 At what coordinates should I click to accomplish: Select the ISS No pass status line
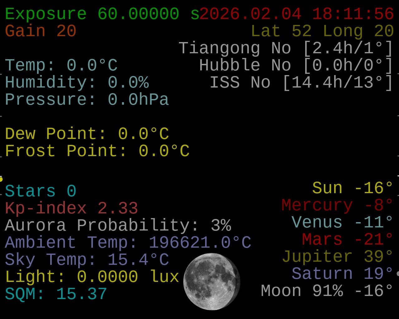pos(301,83)
